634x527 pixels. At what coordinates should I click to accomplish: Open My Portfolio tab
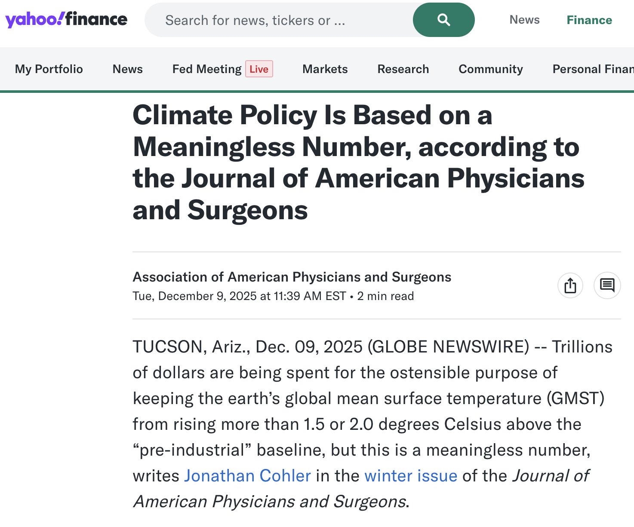pyautogui.click(x=49, y=69)
